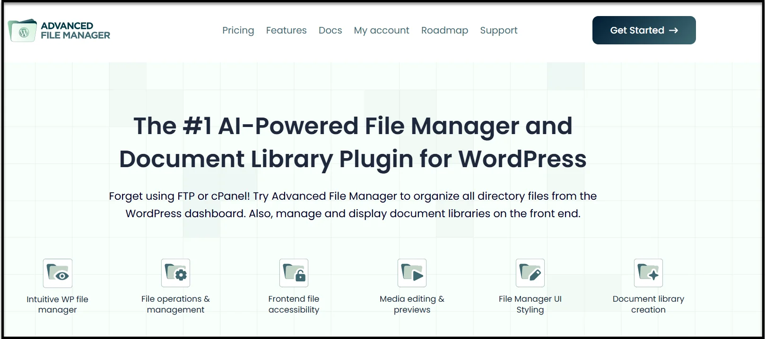Click the play-folder icon for Media editing
This screenshot has width=765, height=339.
pyautogui.click(x=412, y=273)
